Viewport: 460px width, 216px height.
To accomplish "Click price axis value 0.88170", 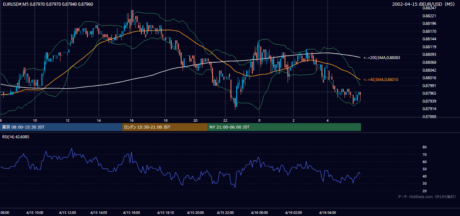I will (x=429, y=31).
